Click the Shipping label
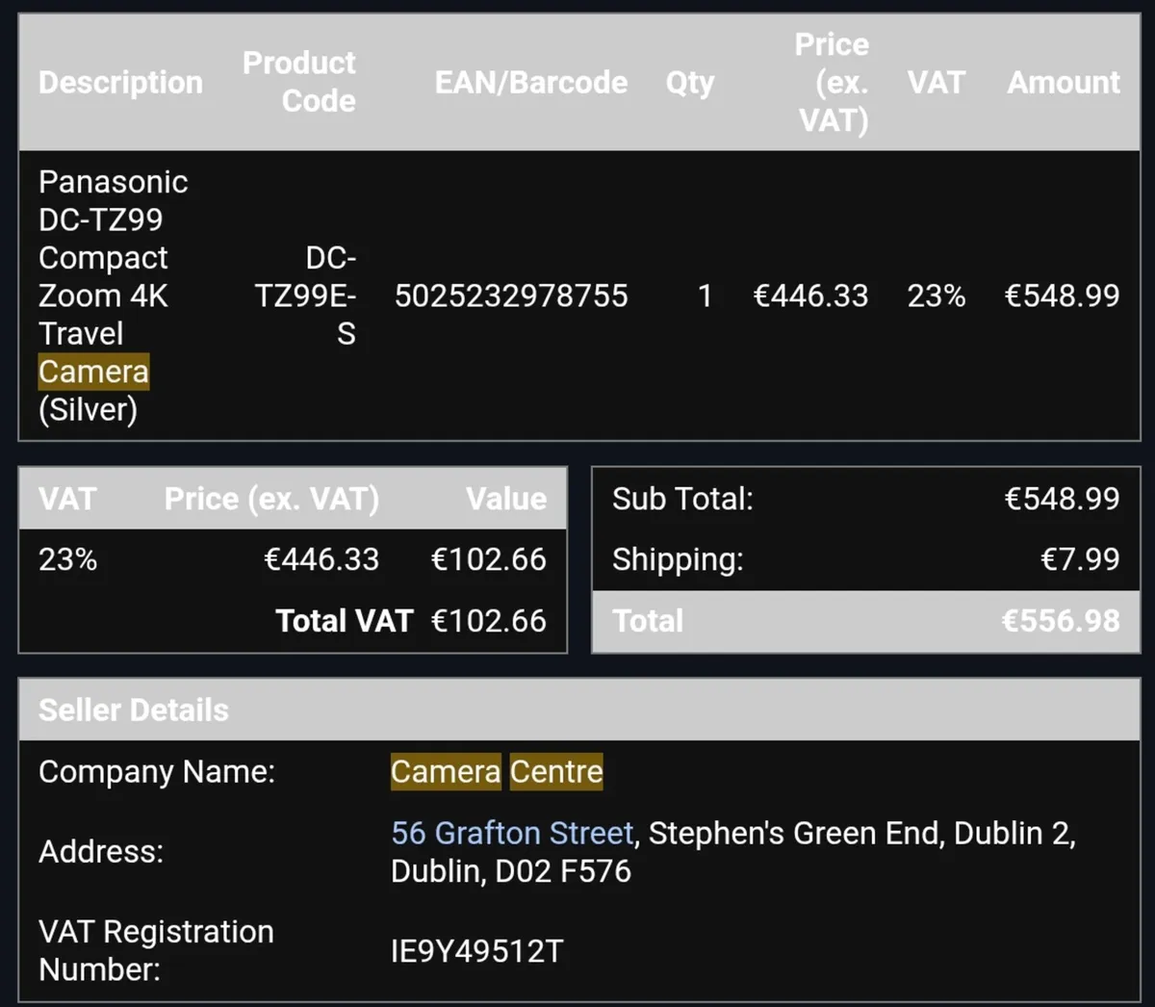Image resolution: width=1155 pixels, height=1007 pixels. tap(678, 559)
